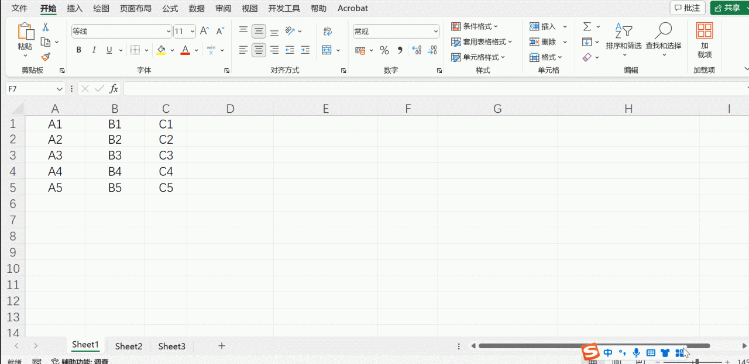Click the Sogou input method S icon

point(590,352)
